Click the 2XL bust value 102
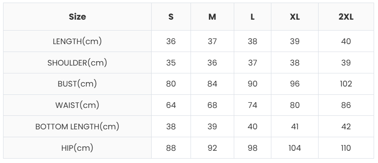Screen dimensions: 378x163 click(x=346, y=84)
